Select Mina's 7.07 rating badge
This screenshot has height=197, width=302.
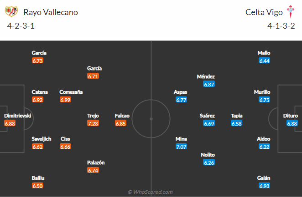[x=181, y=146]
